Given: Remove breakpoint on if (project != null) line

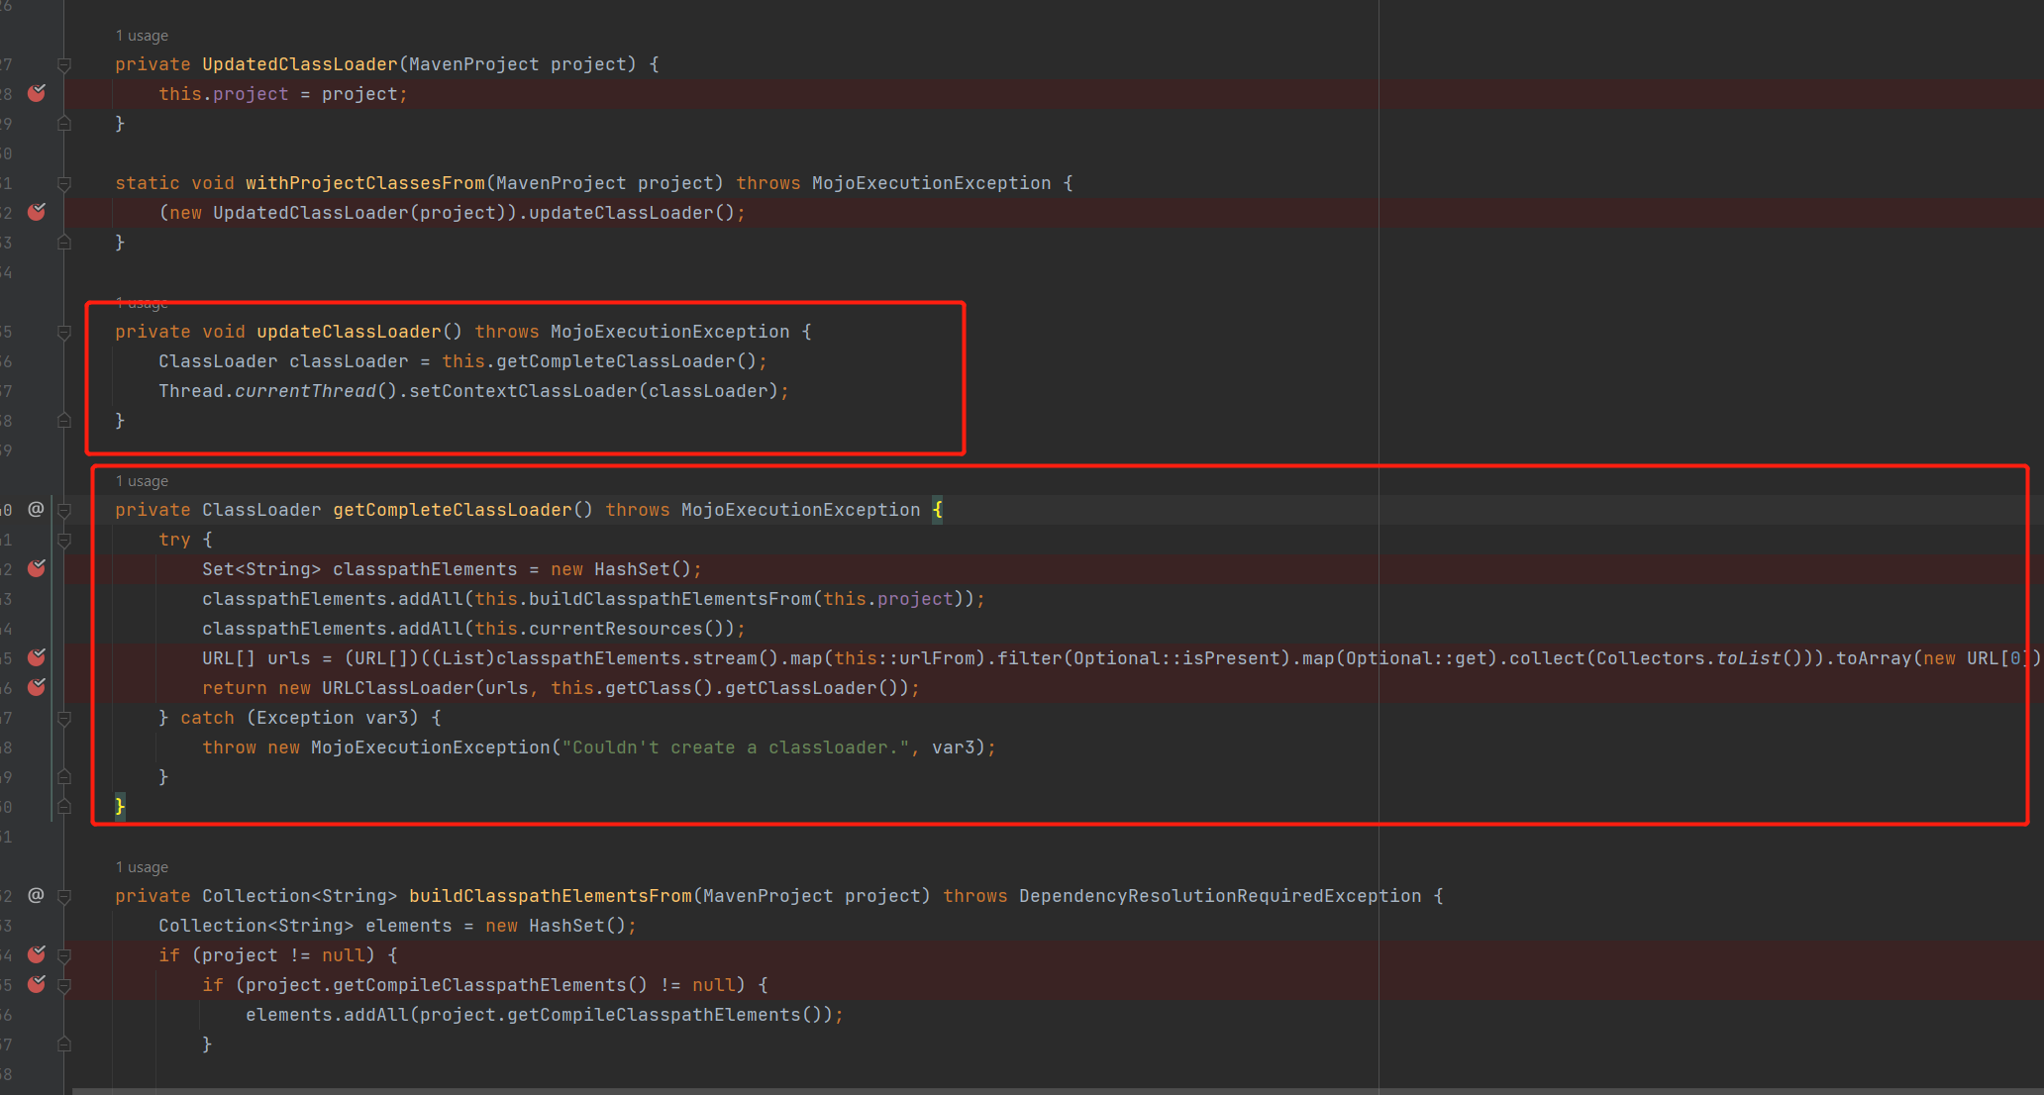Looking at the screenshot, I should click(x=37, y=954).
